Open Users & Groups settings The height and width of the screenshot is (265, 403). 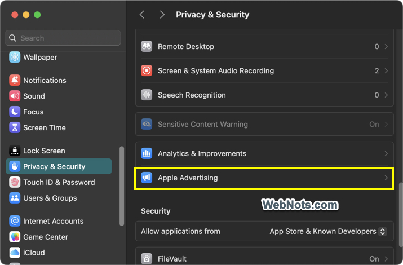click(59, 198)
